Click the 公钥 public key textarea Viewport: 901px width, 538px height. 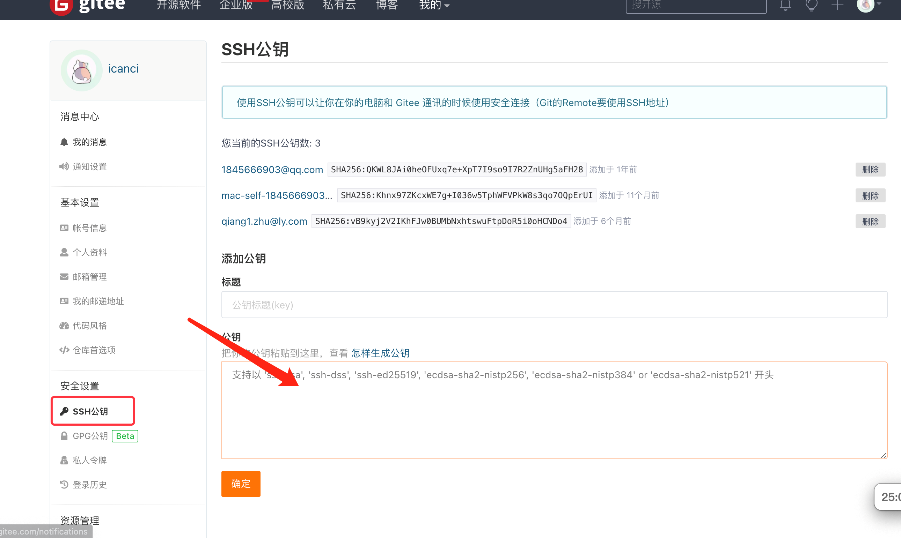(x=554, y=410)
